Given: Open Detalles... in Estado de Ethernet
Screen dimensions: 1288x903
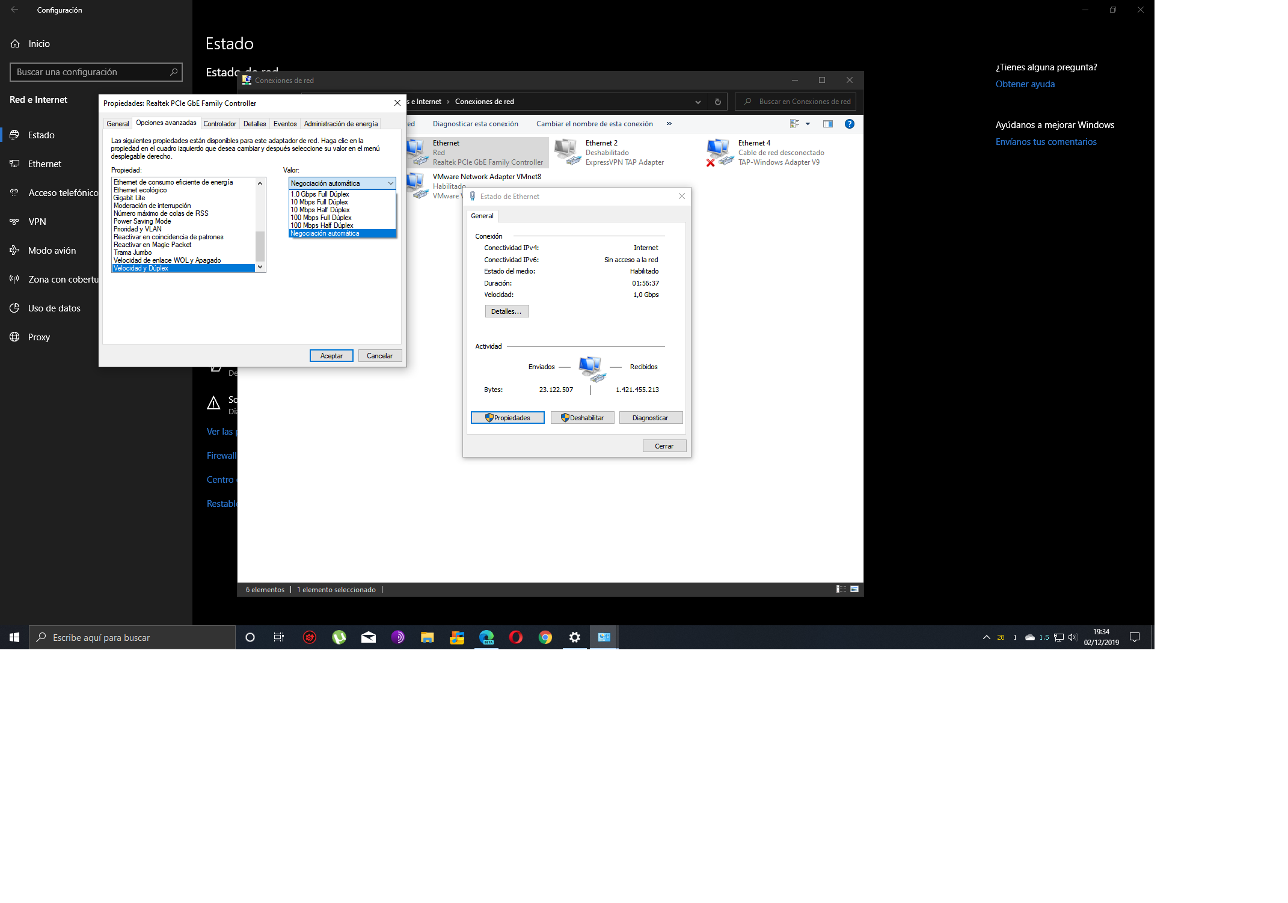Looking at the screenshot, I should 507,311.
